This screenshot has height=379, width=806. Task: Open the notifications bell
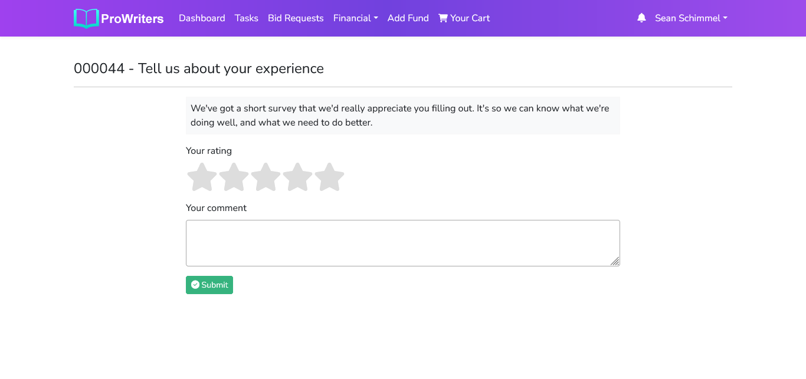641,18
